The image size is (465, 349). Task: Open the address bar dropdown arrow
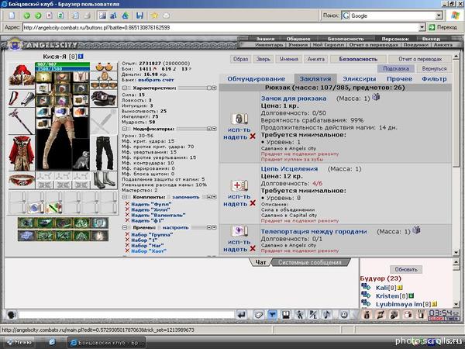pyautogui.click(x=422, y=27)
